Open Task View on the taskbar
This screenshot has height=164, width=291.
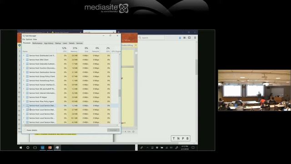tap(35, 148)
